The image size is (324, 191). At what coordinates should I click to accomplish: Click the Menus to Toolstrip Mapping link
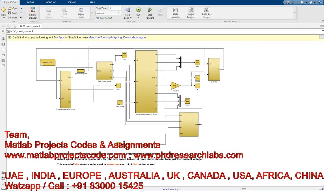click(105, 37)
